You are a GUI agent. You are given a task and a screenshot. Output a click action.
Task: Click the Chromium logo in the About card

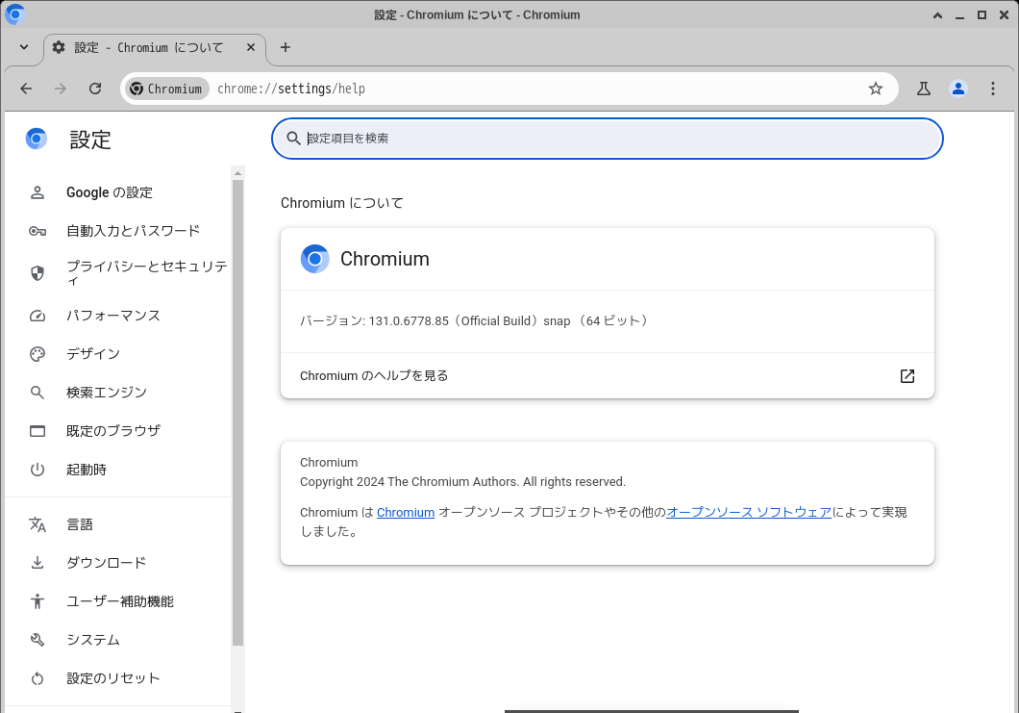pyautogui.click(x=314, y=258)
